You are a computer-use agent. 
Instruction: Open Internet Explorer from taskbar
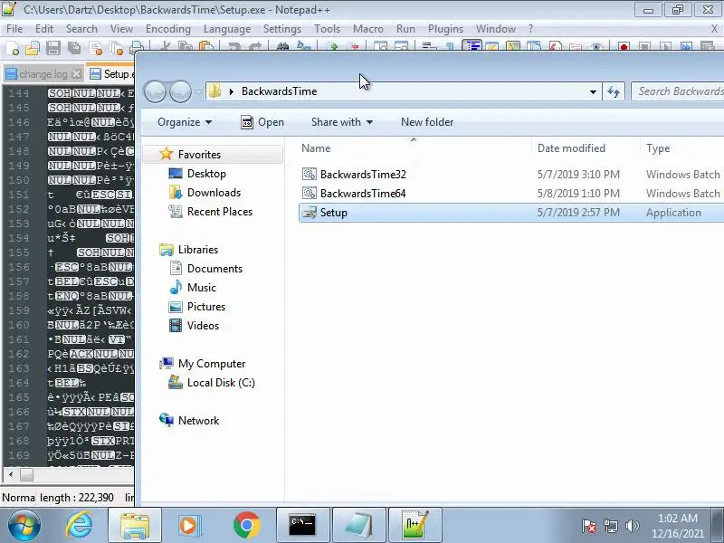[79, 525]
